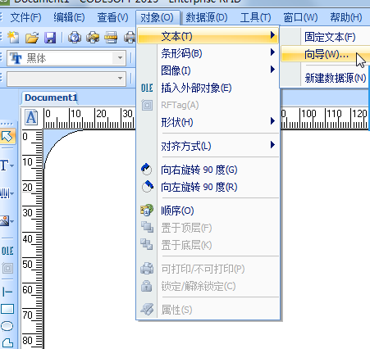Click the A icon at ruler corner
The width and height of the screenshot is (370, 349).
coord(31,117)
